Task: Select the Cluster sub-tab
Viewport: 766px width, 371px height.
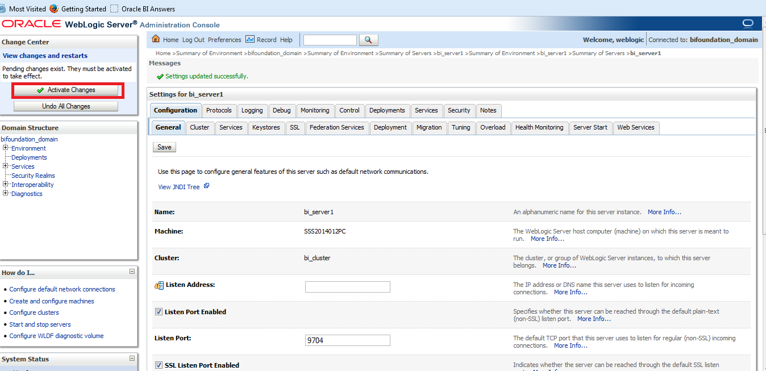Action: (x=199, y=127)
